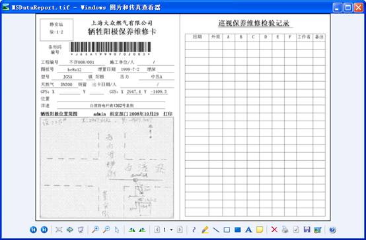Click the heading 巡视保养维修检验记录
Image resolution: width=366 pixels, height=240 pixels.
254,23
